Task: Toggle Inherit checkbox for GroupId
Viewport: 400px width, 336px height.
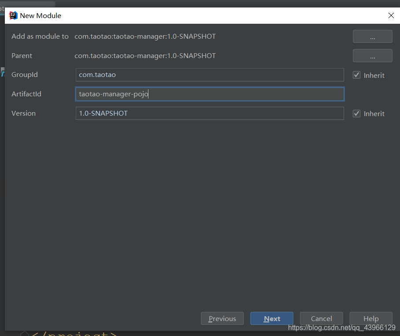Action: (x=356, y=75)
